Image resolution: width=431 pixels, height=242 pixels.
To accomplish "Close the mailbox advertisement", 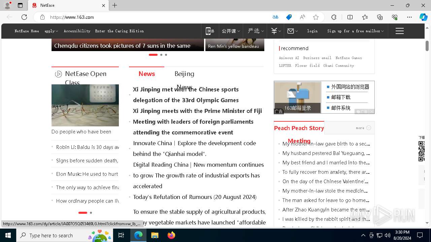I will [x=371, y=112].
